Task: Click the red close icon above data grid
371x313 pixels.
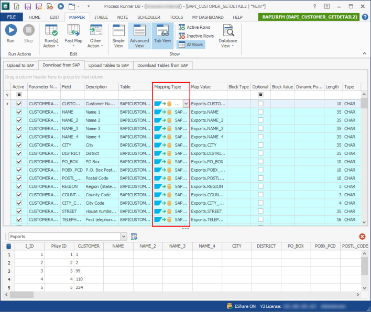Action: tap(362, 237)
